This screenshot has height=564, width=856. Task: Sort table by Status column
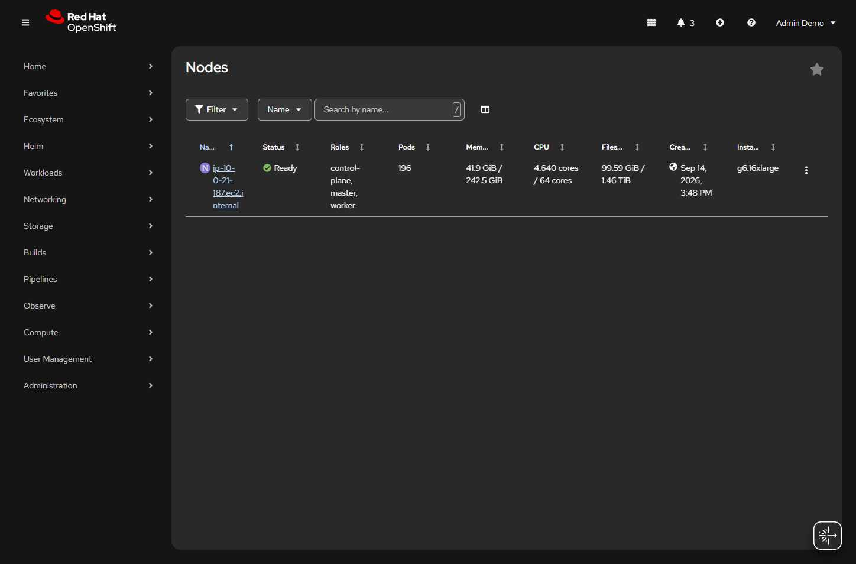281,147
